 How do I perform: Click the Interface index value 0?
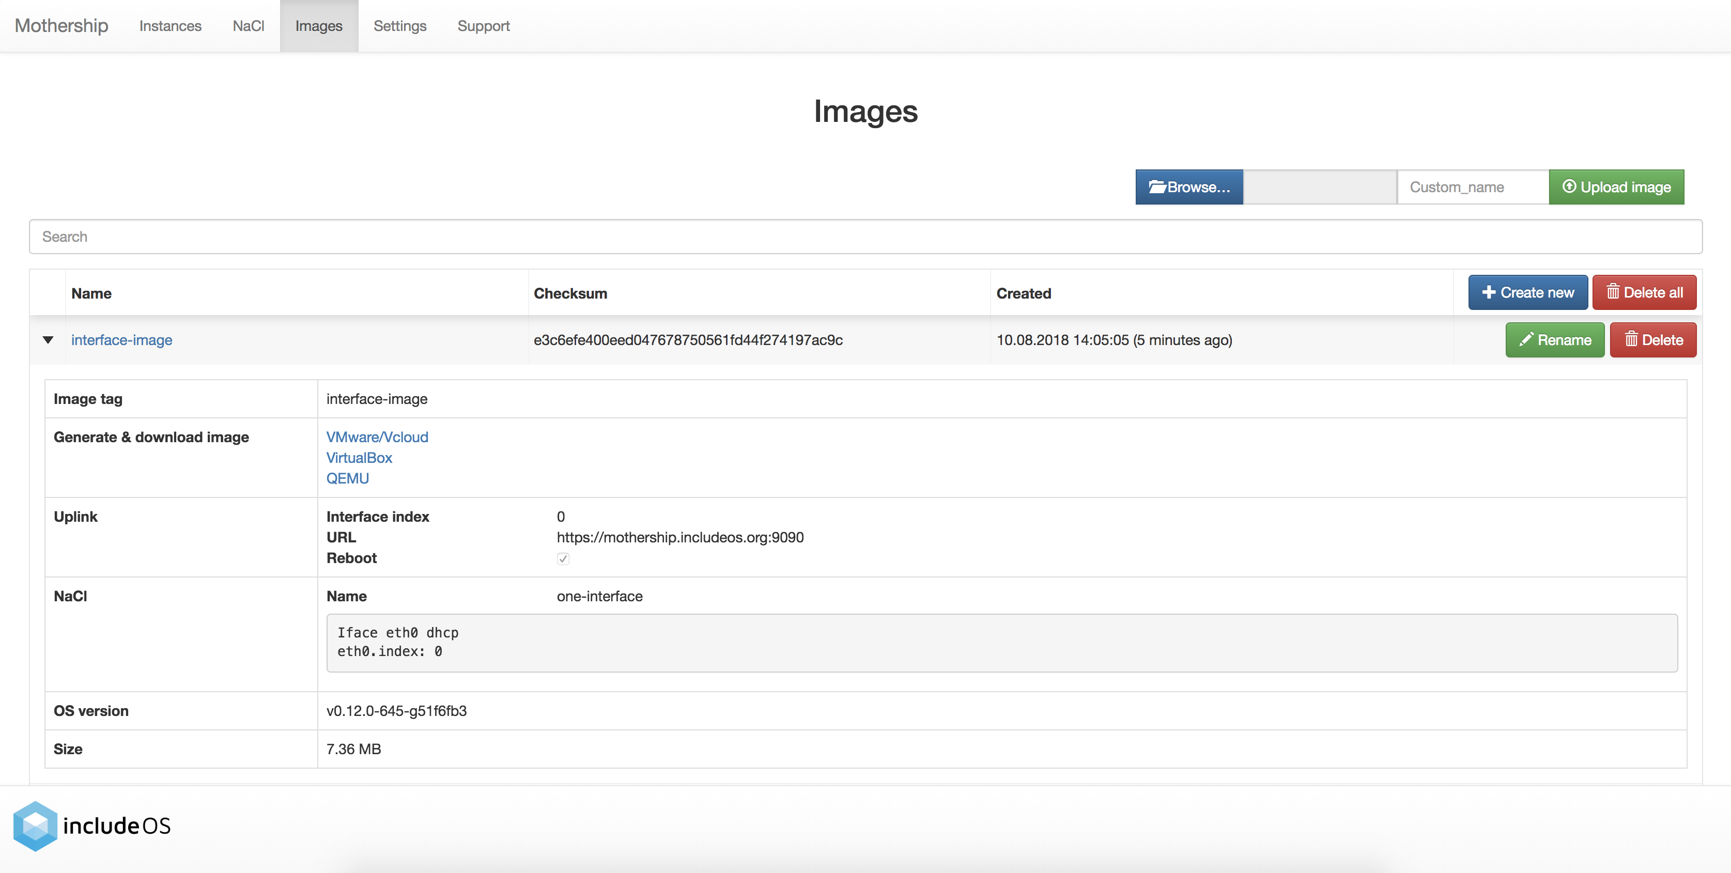point(561,517)
